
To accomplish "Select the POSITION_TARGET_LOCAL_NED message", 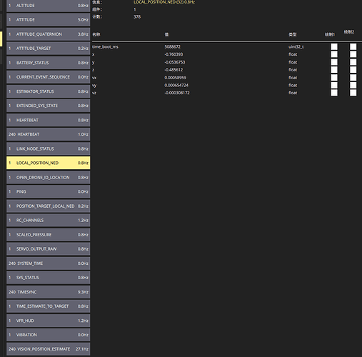I will (x=48, y=206).
